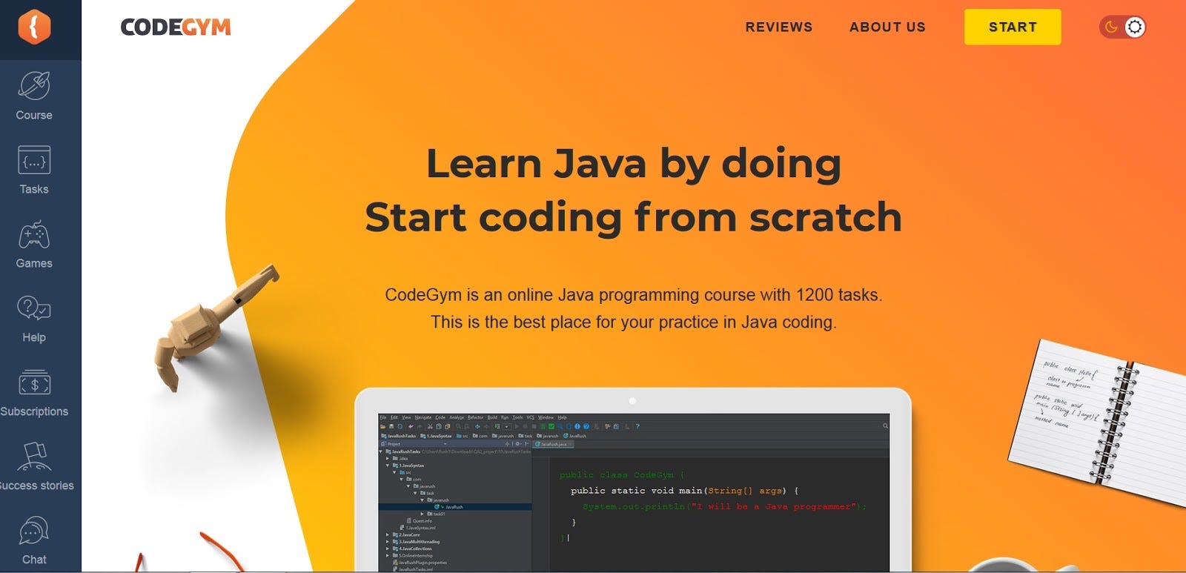1186x573 pixels.
Task: Click the yellow Start button
Action: (x=1013, y=27)
